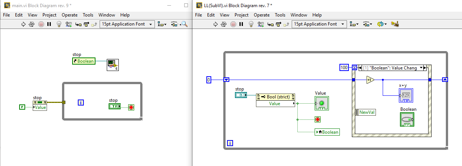Click Step Into icon in LL(SubVI) toolbar
Image resolution: width=462 pixels, height=166 pixels.
click(270, 24)
